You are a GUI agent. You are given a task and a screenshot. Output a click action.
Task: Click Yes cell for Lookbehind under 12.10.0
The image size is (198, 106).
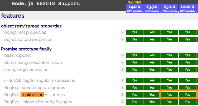pyautogui.click(x=187, y=95)
